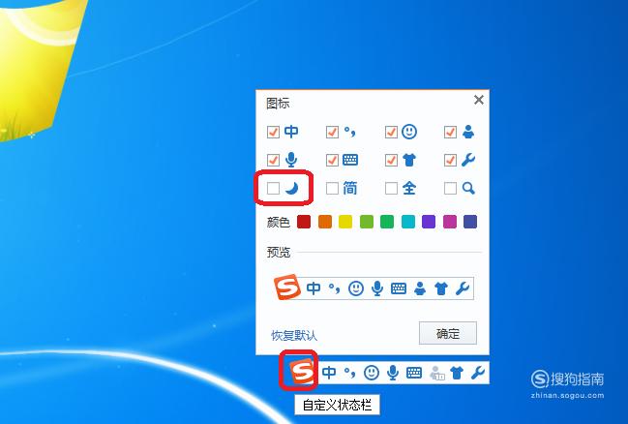628x424 pixels.
Task: Click the wrench icon in the options grid
Action: 467,160
